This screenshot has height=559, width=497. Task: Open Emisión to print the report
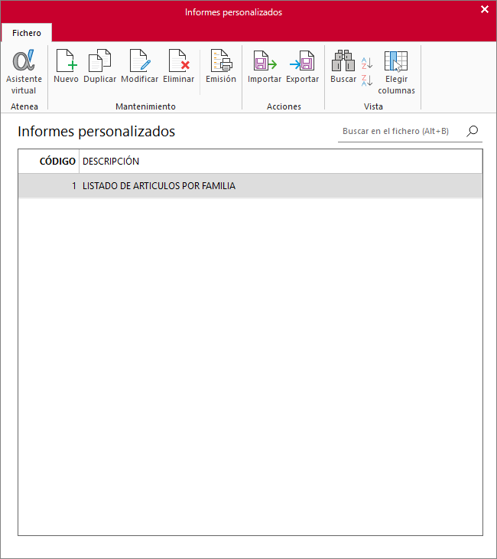tap(221, 67)
